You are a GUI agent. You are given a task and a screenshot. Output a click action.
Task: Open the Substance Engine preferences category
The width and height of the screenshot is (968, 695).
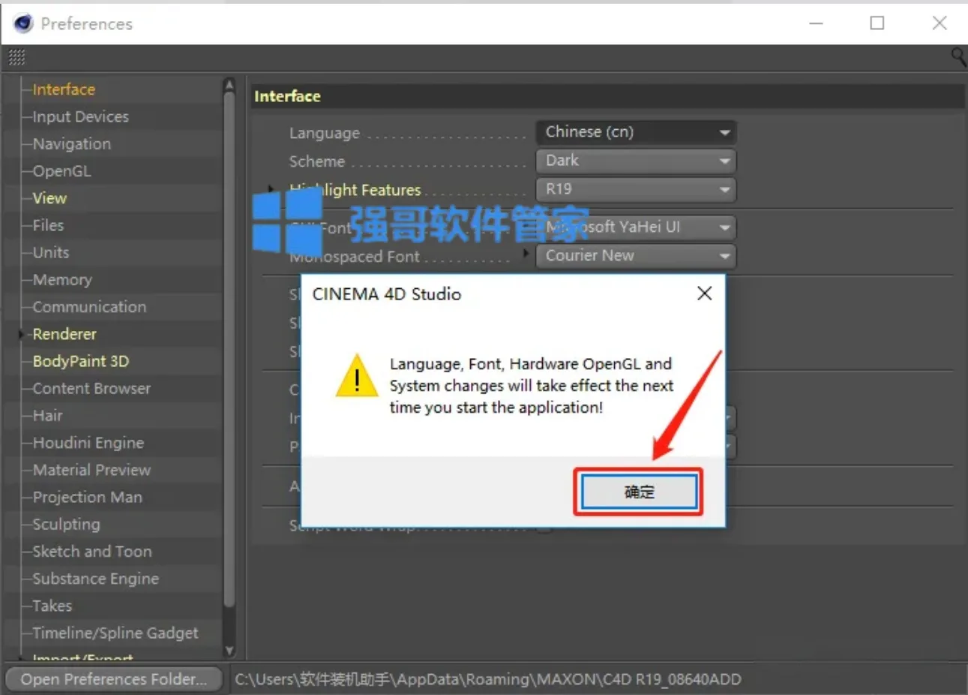click(x=95, y=579)
